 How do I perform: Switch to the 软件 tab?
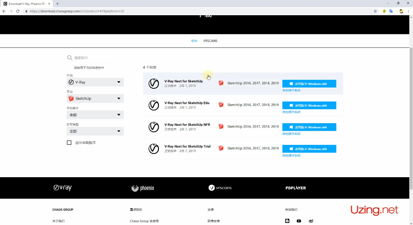tap(194, 41)
